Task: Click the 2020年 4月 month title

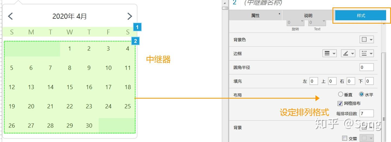Action: coord(70,16)
